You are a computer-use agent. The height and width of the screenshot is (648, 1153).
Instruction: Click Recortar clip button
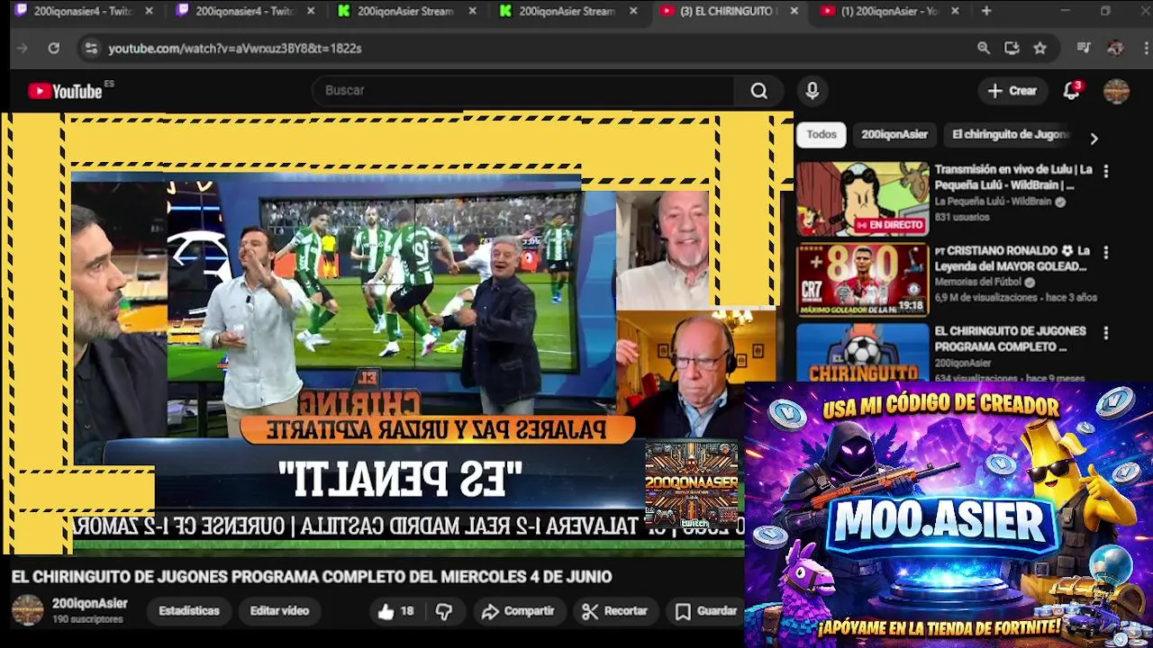tap(615, 612)
